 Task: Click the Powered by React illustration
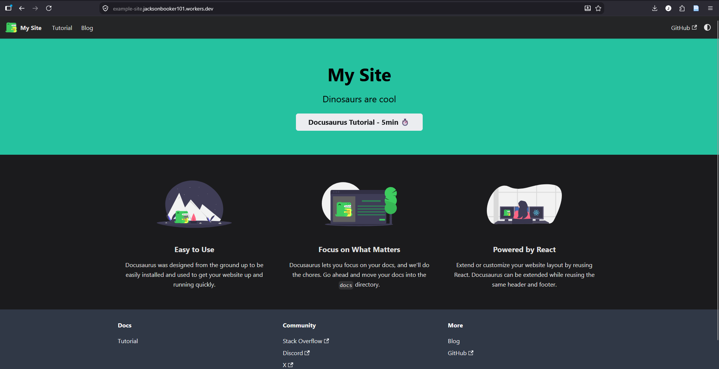click(524, 204)
